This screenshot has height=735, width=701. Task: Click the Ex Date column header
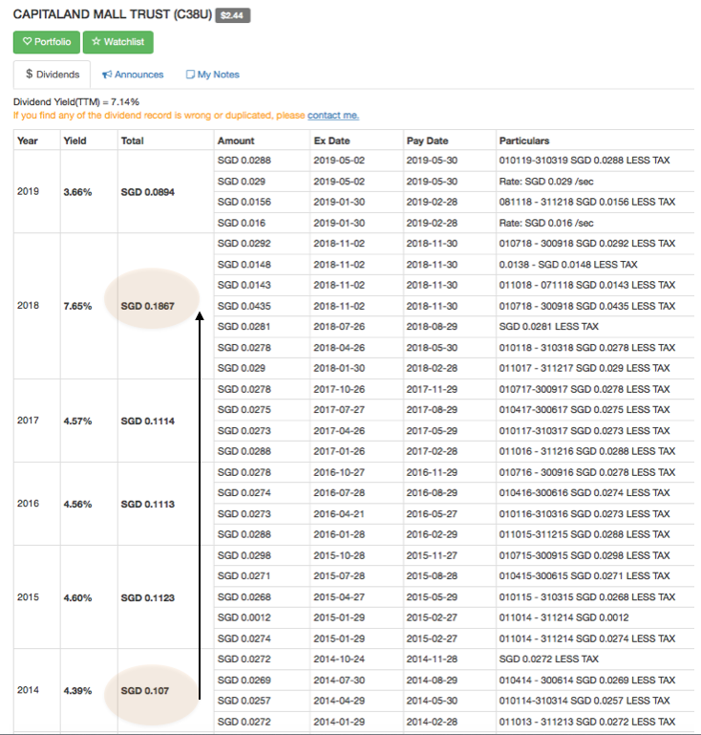pos(332,141)
